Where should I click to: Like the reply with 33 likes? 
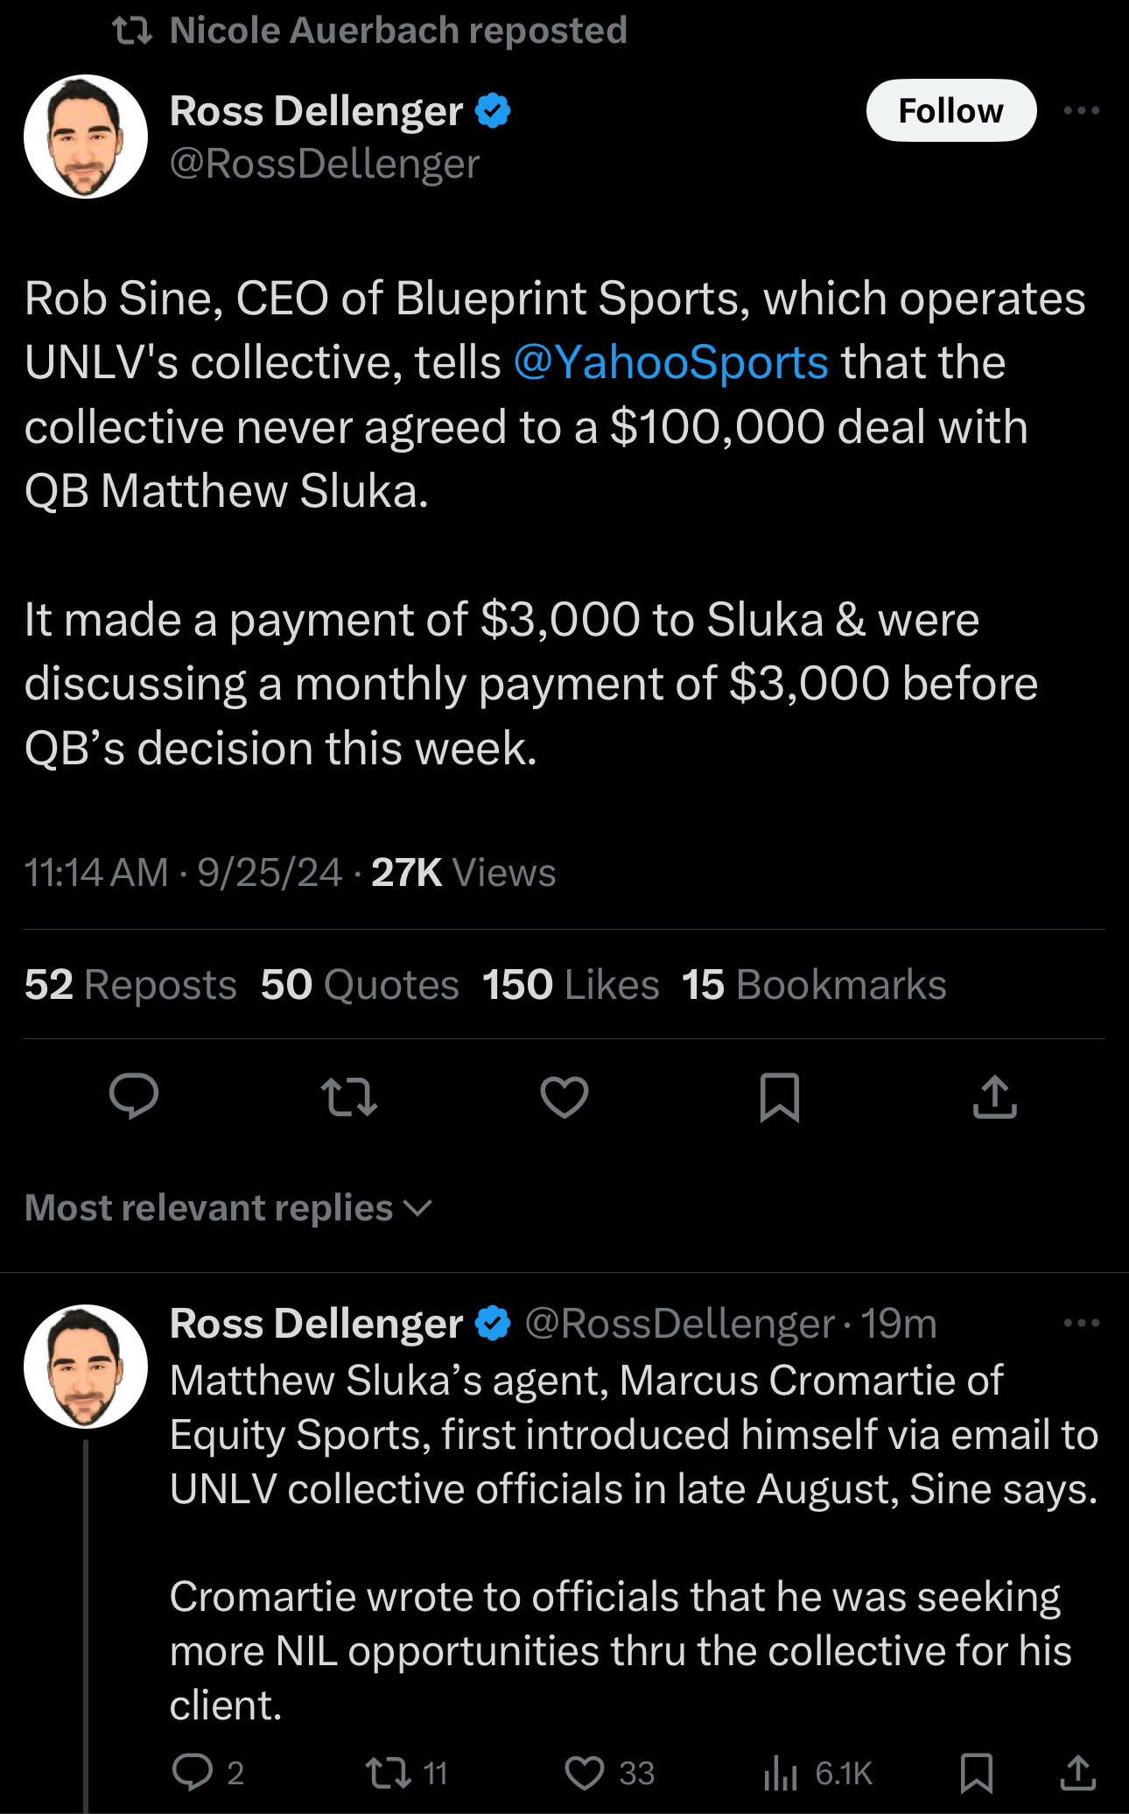585,1773
